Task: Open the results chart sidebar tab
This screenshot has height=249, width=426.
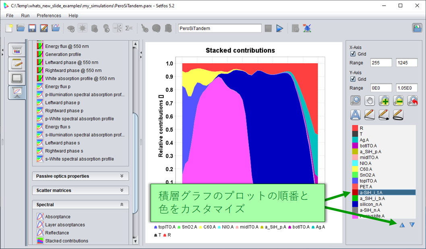Action: [x=17, y=92]
